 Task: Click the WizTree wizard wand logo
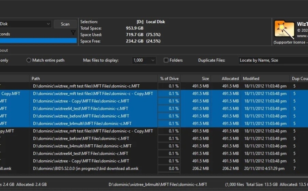(x=284, y=29)
